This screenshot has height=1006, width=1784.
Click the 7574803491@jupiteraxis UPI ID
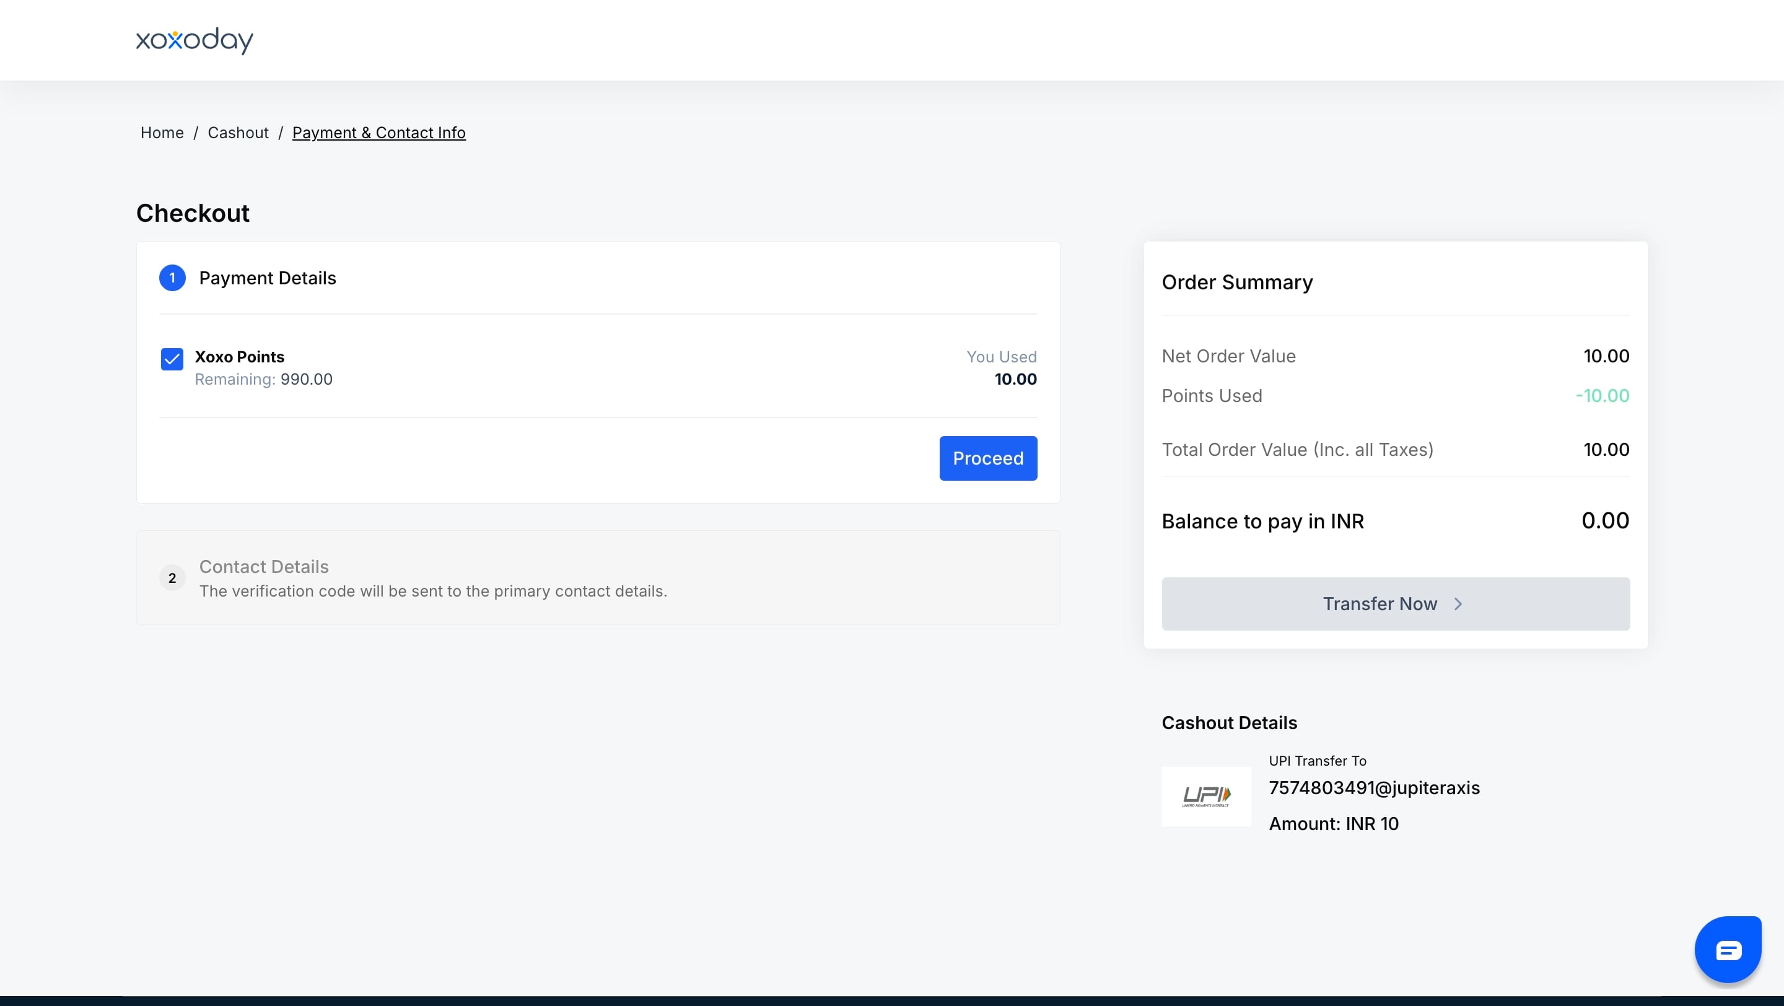pyautogui.click(x=1374, y=788)
